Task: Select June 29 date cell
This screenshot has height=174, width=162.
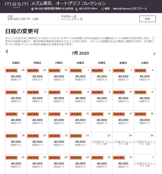Action: [37, 78]
